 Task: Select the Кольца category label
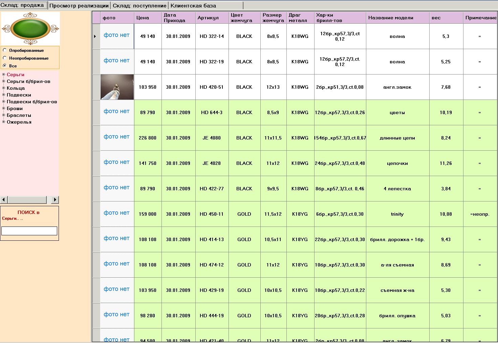pyautogui.click(x=16, y=88)
